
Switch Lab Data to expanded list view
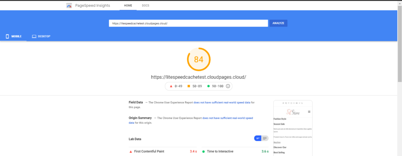pyautogui.click(x=265, y=138)
